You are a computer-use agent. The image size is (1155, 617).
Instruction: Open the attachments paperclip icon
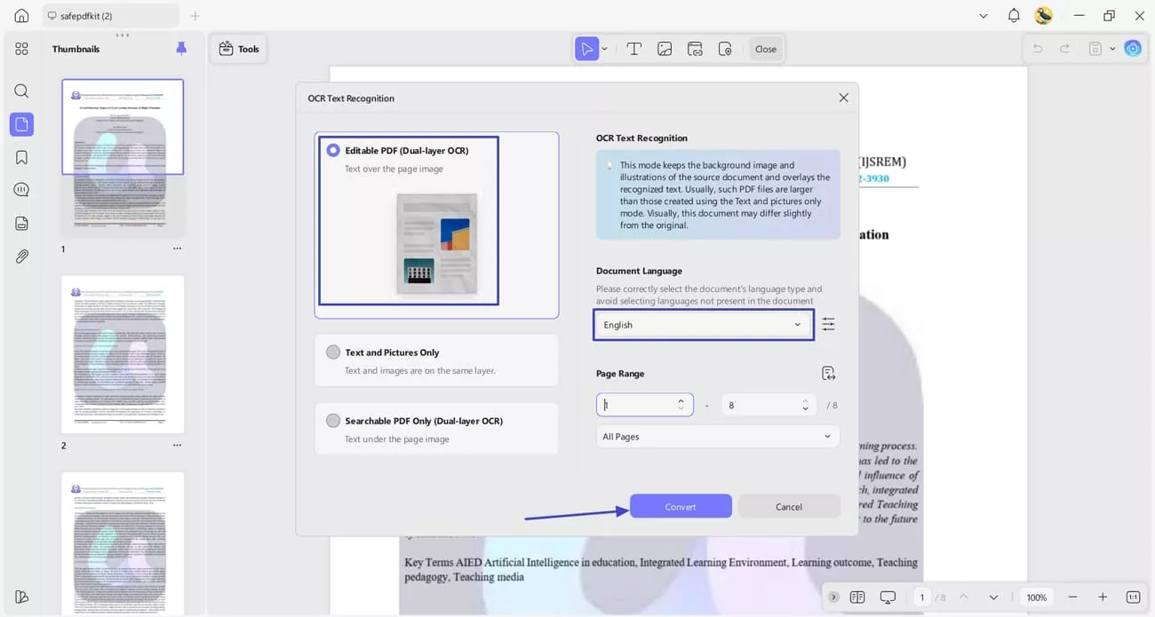[x=21, y=257]
